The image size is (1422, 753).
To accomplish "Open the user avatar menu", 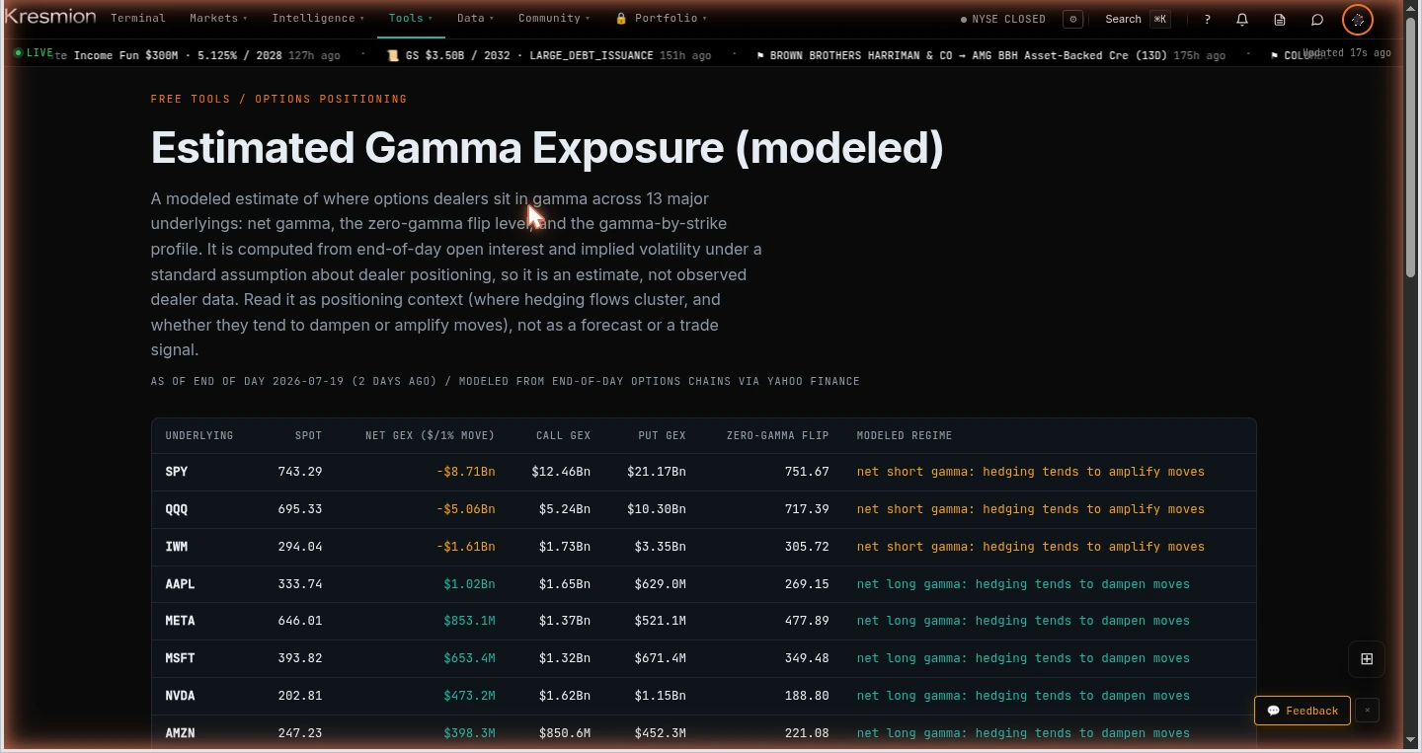I will point(1358,19).
